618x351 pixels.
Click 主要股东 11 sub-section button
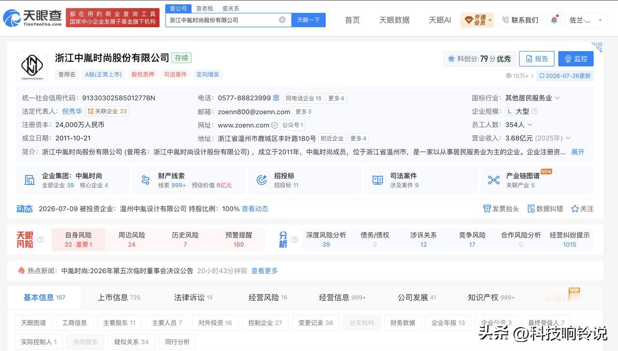119,323
